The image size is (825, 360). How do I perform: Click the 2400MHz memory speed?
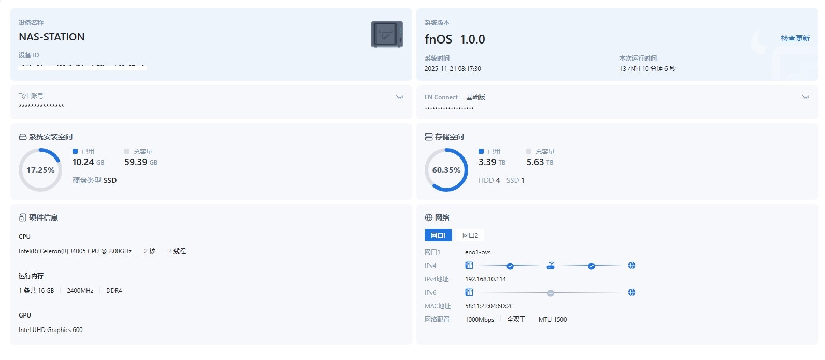(80, 290)
